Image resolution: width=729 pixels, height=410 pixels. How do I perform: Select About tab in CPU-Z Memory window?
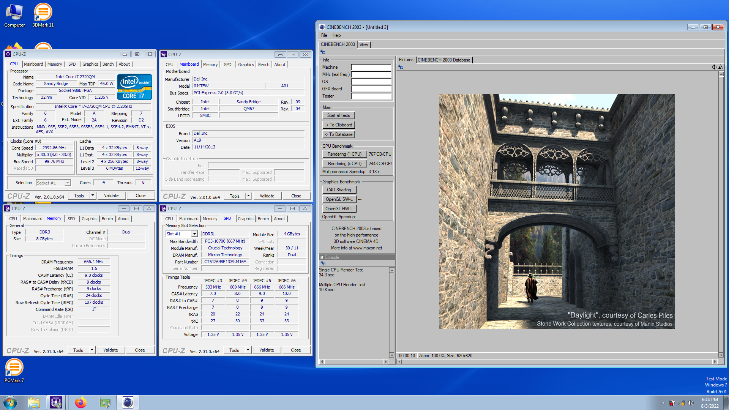(x=123, y=219)
